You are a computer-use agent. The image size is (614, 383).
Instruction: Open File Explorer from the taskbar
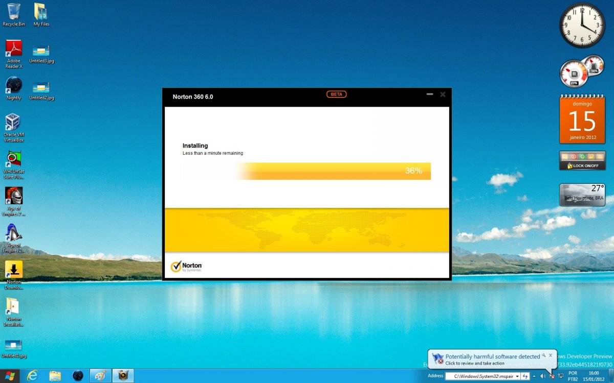tap(55, 376)
